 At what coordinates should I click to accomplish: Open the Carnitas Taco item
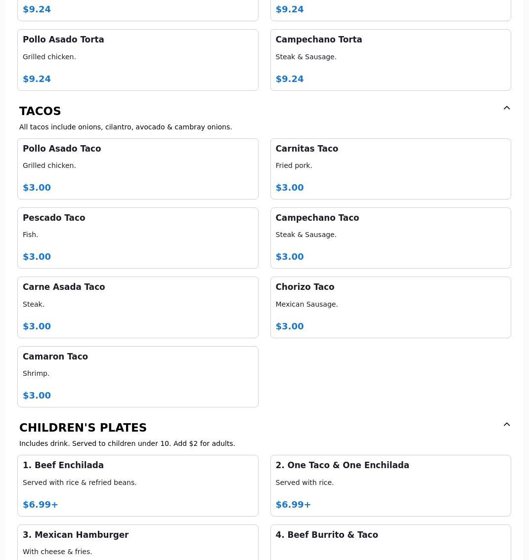coord(390,168)
